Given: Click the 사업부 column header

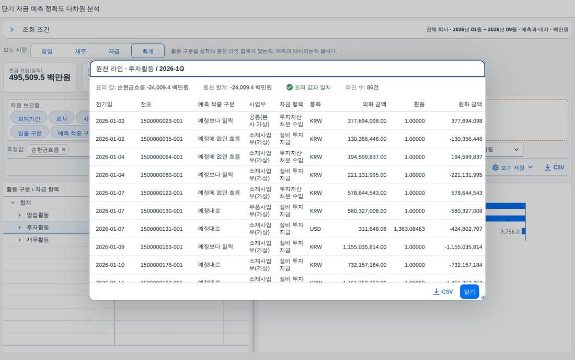Looking at the screenshot, I should 257,104.
